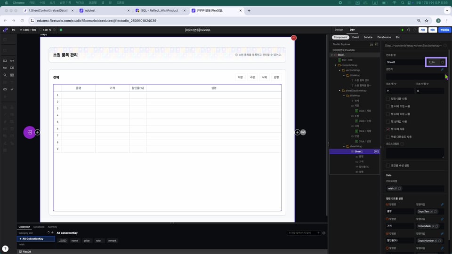Click the 저장 button above the sheet
Image resolution: width=452 pixels, height=254 pixels.
(241, 78)
